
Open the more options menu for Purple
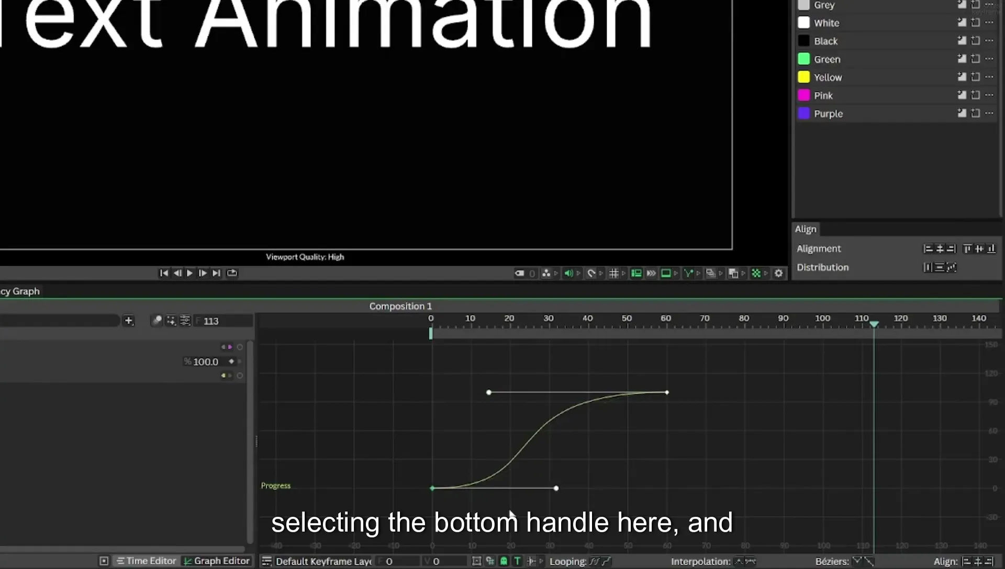(989, 113)
